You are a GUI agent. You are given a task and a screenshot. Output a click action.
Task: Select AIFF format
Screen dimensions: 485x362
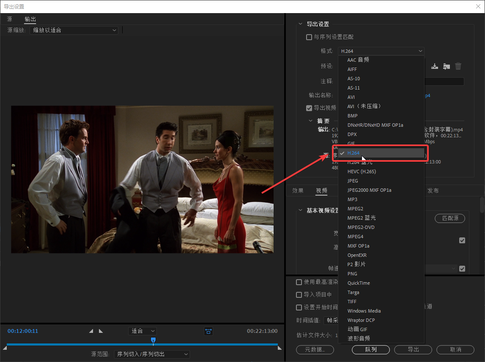pos(381,69)
